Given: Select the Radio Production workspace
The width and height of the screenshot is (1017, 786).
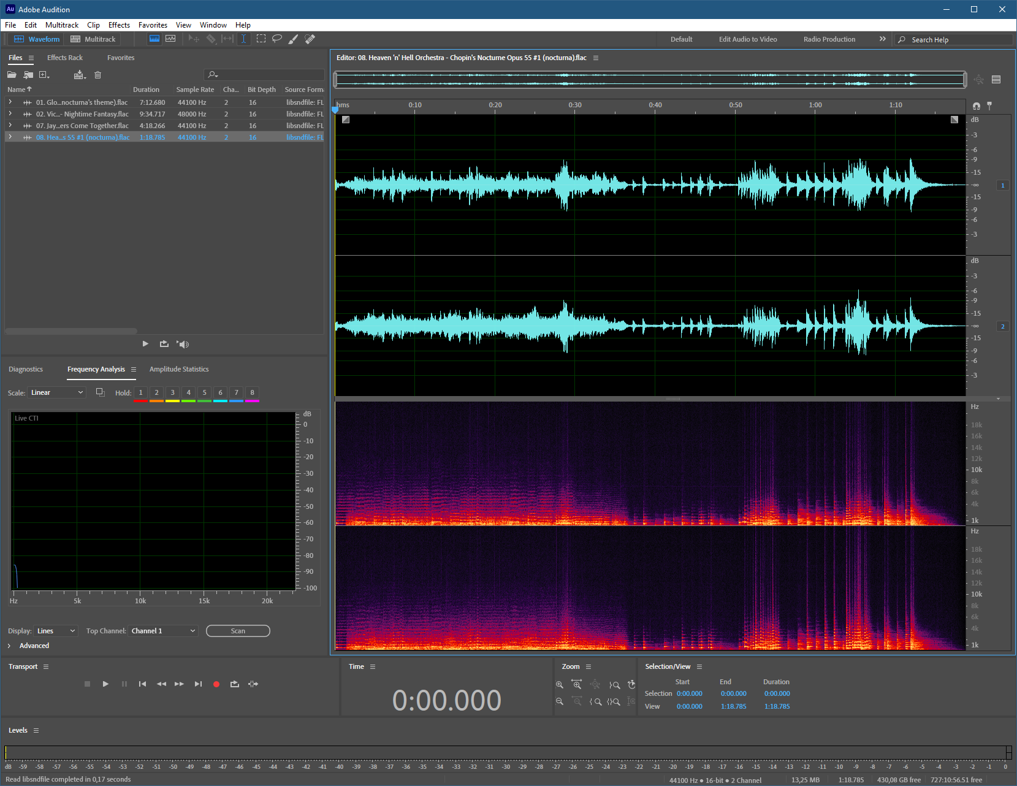Looking at the screenshot, I should click(829, 39).
